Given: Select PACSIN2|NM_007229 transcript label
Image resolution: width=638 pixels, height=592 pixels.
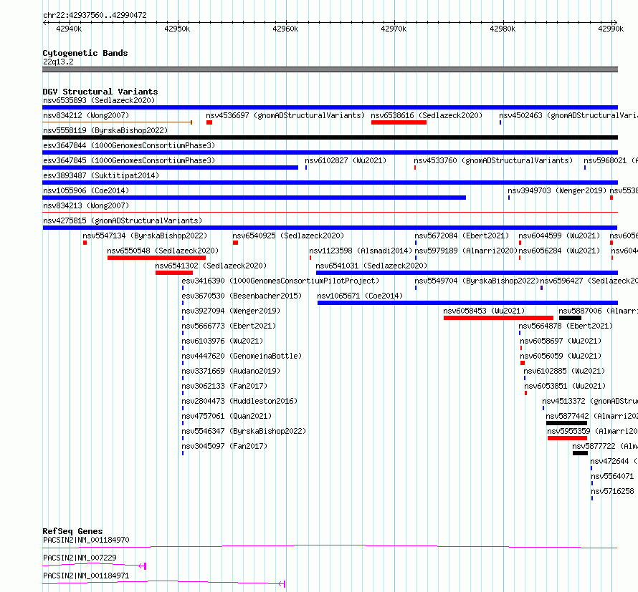Looking at the screenshot, I should [80, 558].
